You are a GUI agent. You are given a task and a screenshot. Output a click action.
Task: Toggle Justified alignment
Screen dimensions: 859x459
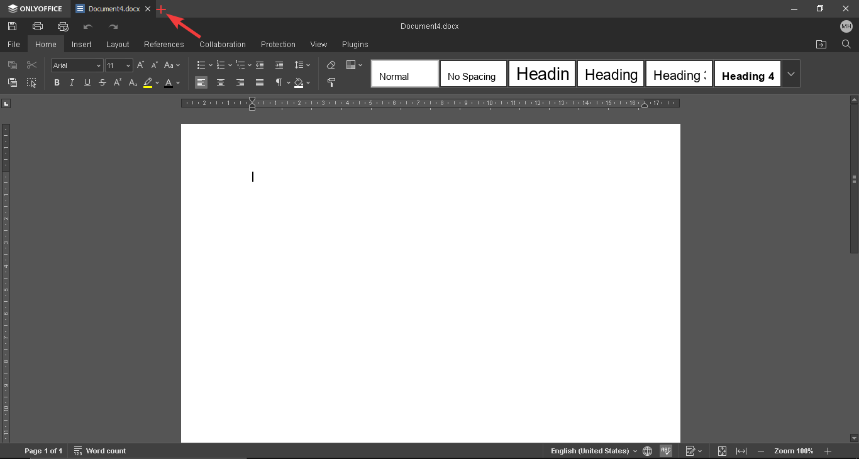click(260, 82)
